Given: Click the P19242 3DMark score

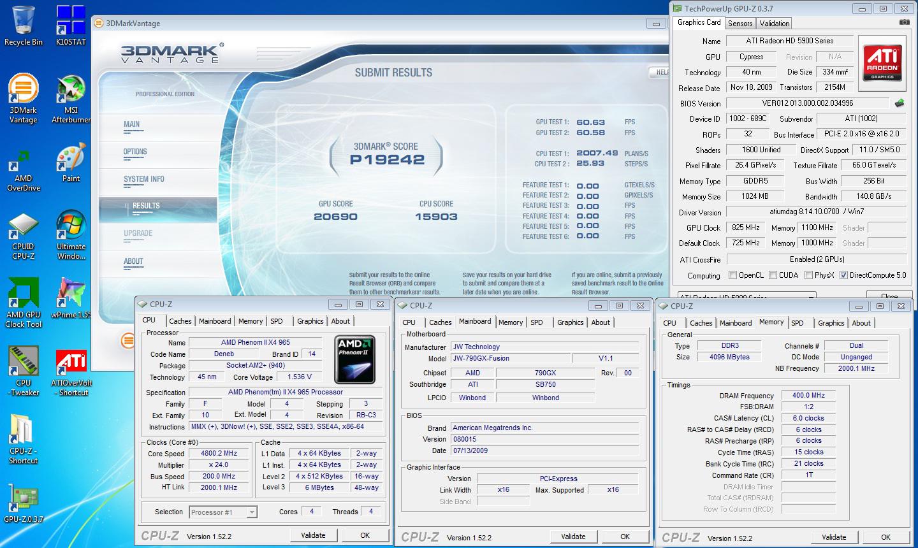Looking at the screenshot, I should coord(387,160).
